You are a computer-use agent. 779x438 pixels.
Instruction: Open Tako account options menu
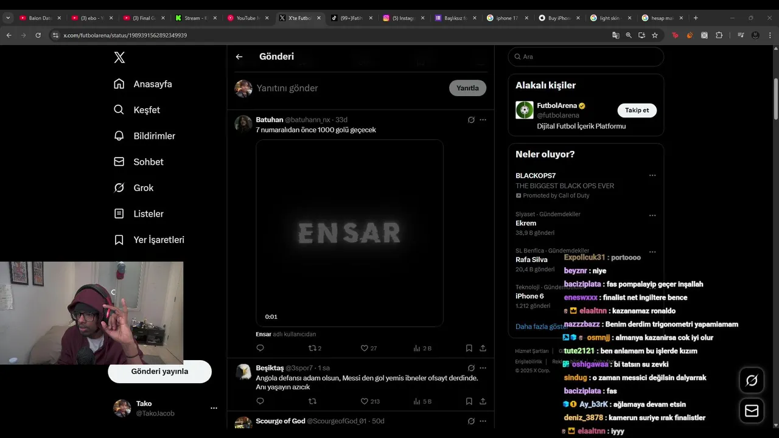(214, 408)
